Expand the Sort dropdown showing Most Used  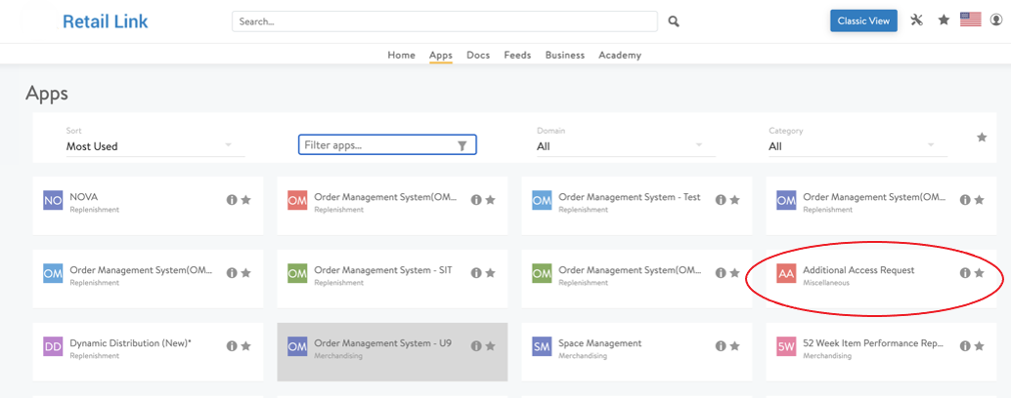[155, 146]
